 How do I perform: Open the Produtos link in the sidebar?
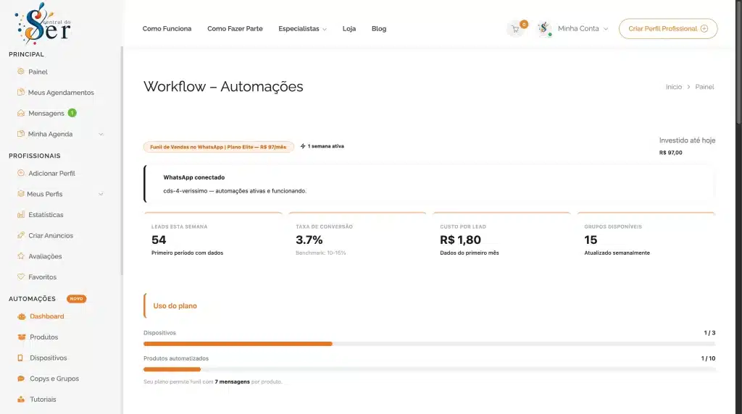point(44,337)
